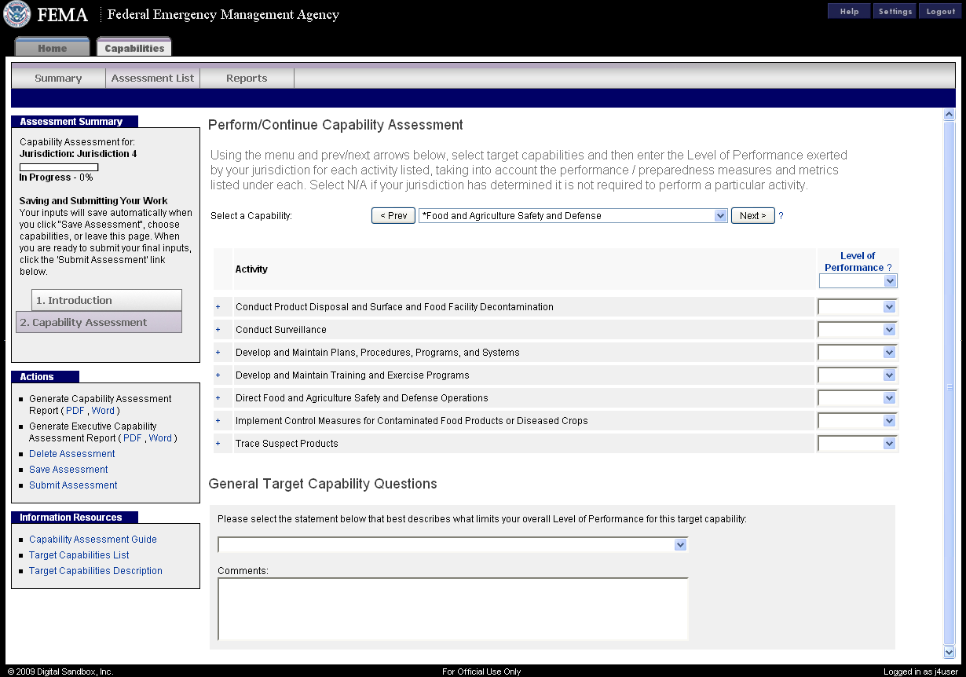Expand the Conduct Surveillance activity row
Viewport: 966px width, 677px height.
pyautogui.click(x=218, y=330)
